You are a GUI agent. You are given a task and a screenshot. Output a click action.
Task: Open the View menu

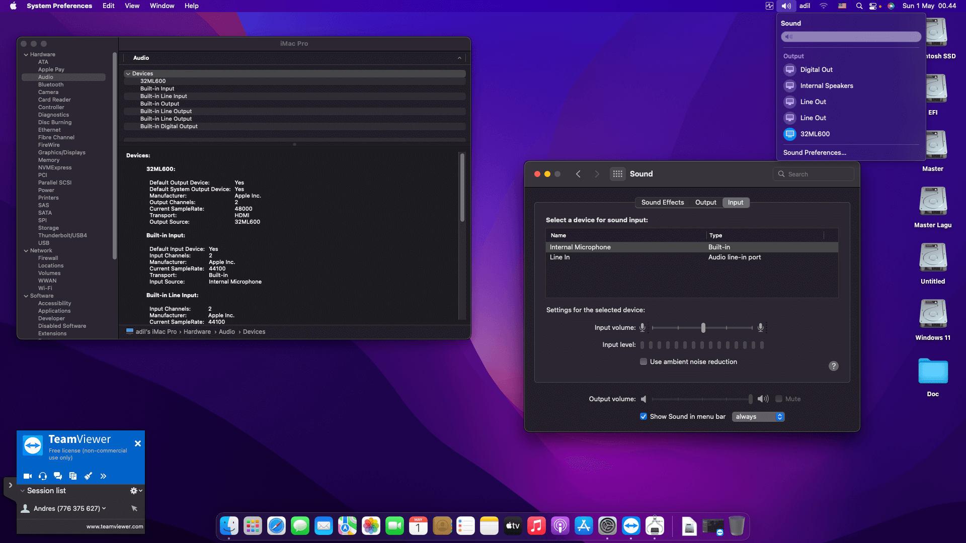[132, 6]
